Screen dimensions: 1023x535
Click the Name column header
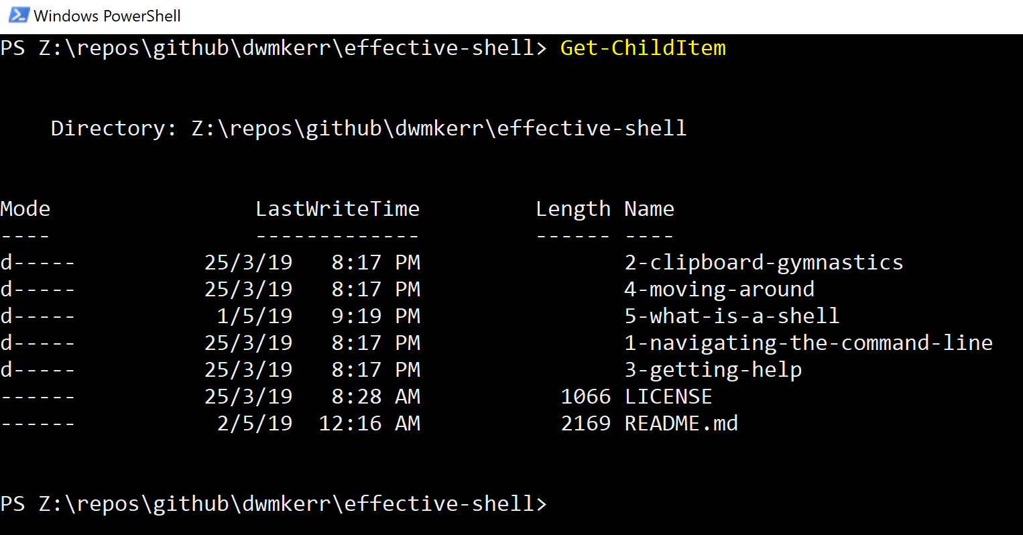[x=649, y=209]
